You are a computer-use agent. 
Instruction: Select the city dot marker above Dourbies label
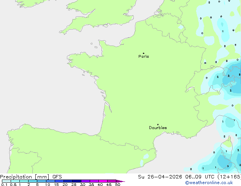tap(158, 125)
